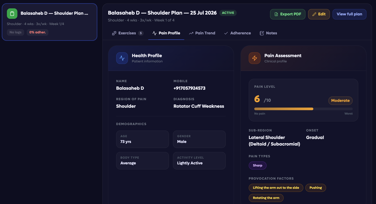Click the pain level progress bar
The height and width of the screenshot is (204, 376).
tap(303, 109)
